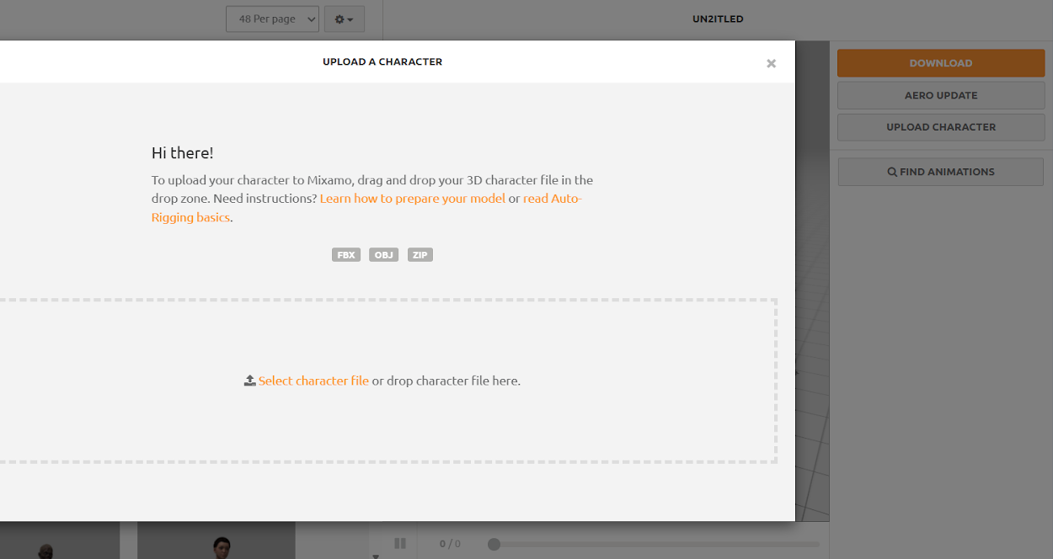This screenshot has height=559, width=1053.
Task: Open the read Auto-Rigging basics link
Action: click(x=366, y=208)
